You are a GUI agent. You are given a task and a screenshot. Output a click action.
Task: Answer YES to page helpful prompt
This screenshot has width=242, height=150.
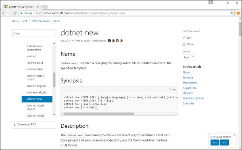(215, 143)
